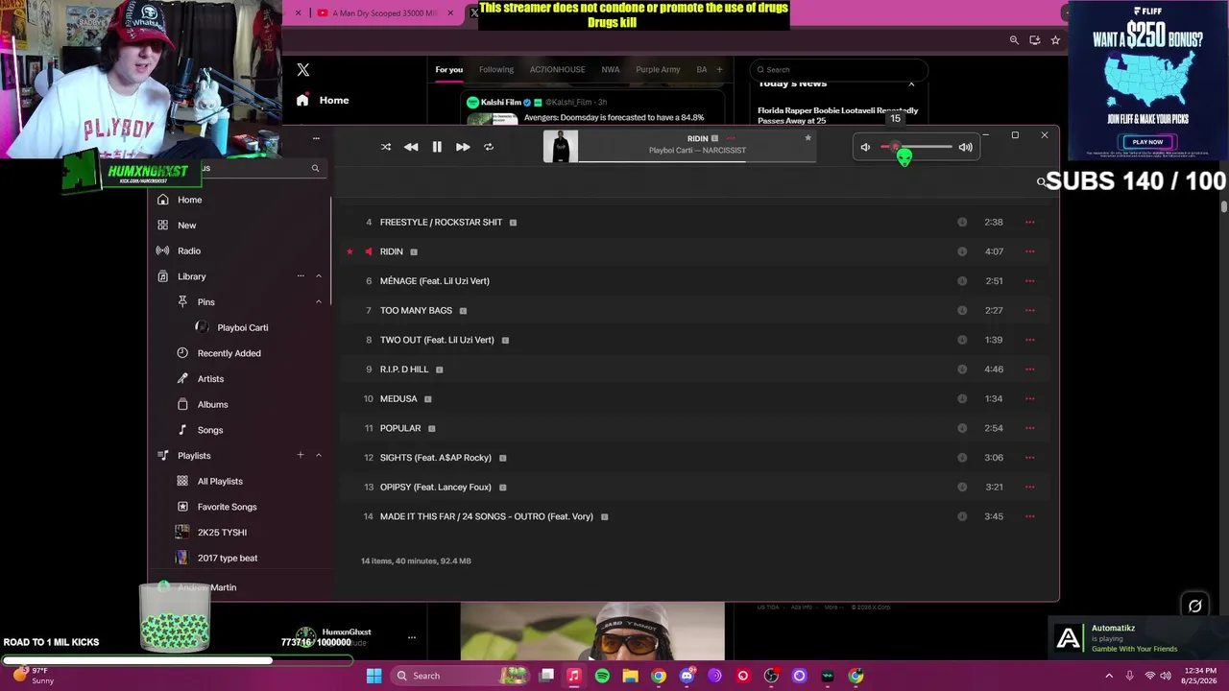The height and width of the screenshot is (691, 1229).
Task: Set volume using the volume slider track
Action: click(x=917, y=147)
